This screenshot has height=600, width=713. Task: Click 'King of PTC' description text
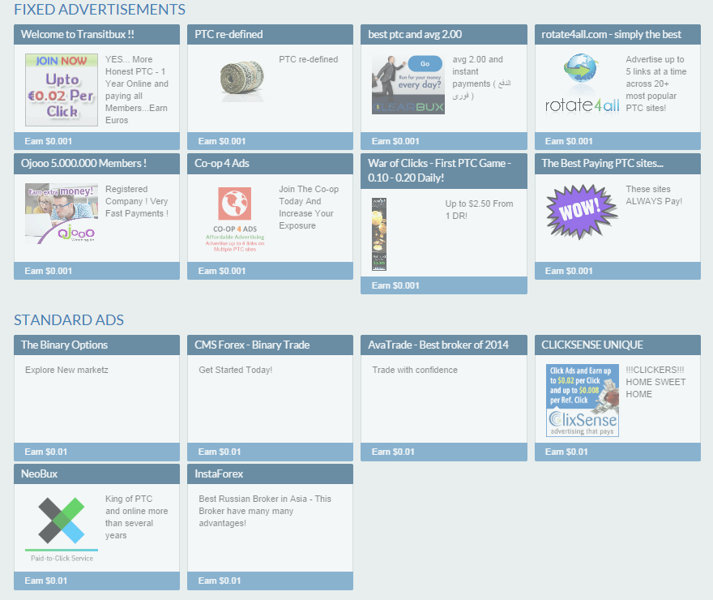pyautogui.click(x=136, y=517)
